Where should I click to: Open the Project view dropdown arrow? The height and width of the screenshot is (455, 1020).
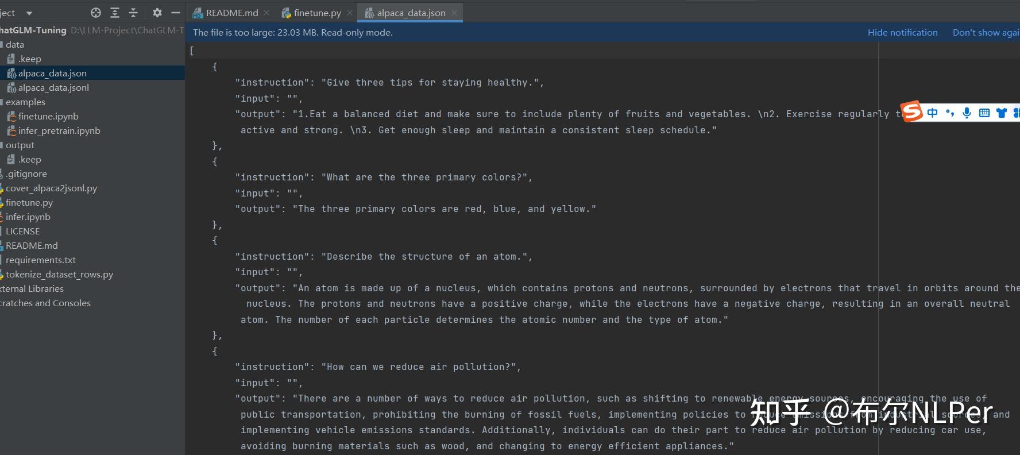(x=29, y=13)
